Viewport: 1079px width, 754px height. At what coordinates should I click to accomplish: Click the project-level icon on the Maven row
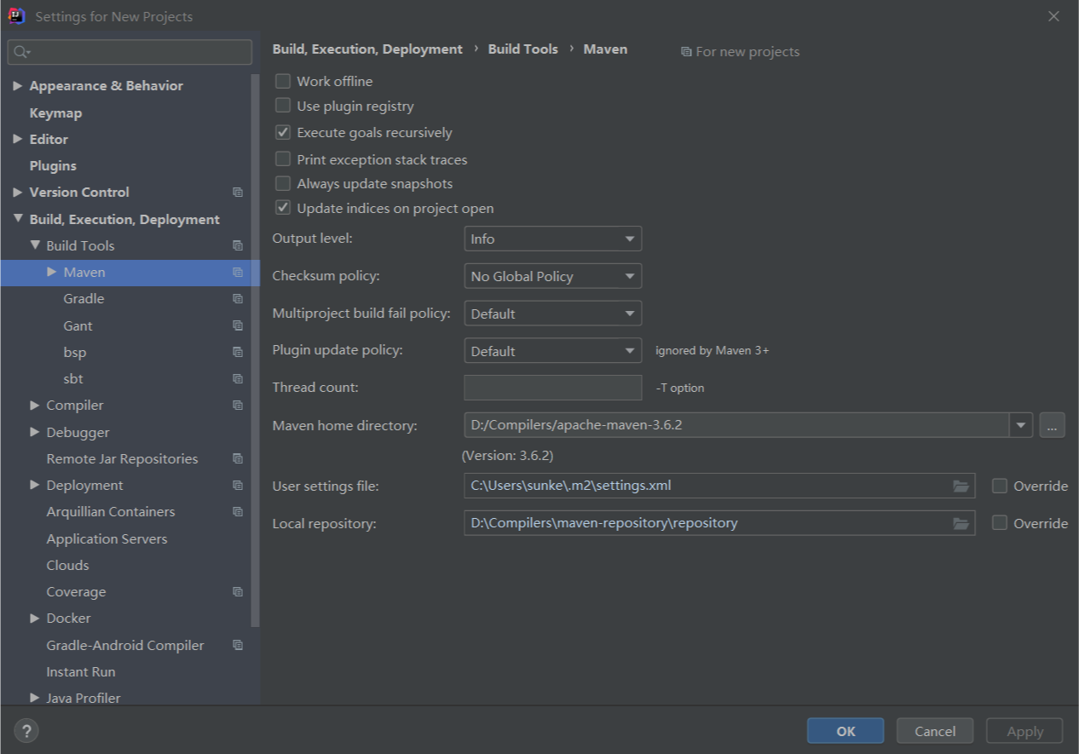[238, 273]
